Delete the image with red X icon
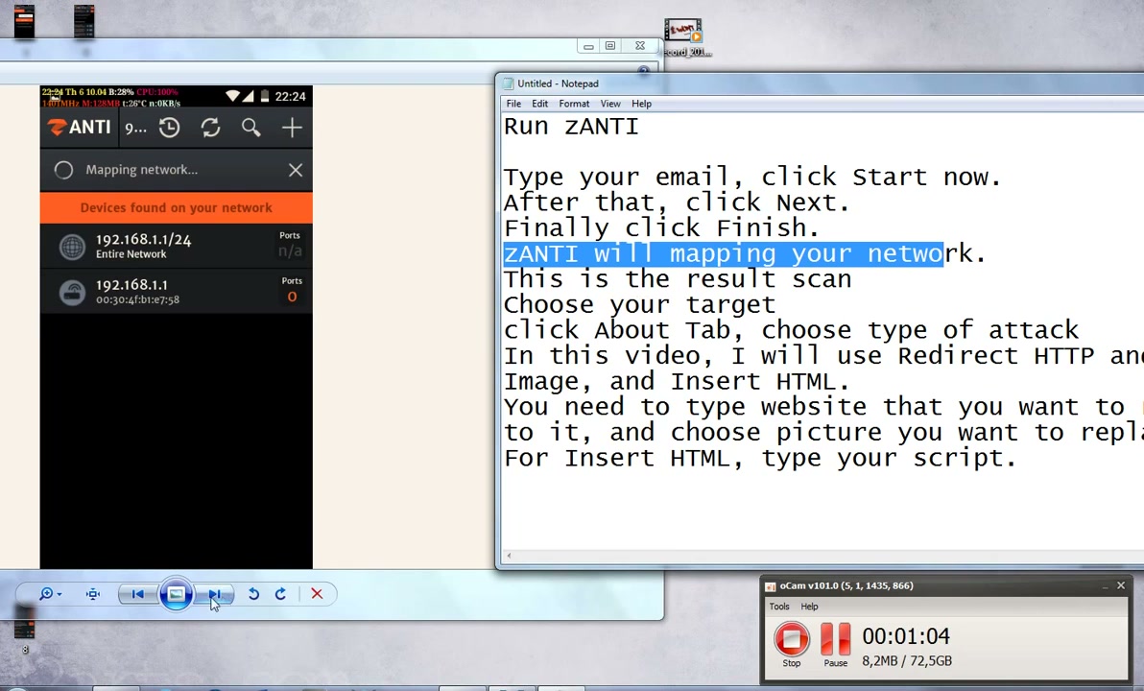 pos(317,594)
